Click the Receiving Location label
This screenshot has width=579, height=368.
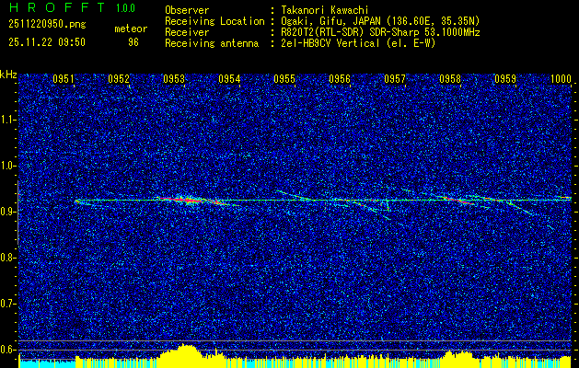pyautogui.click(x=214, y=21)
